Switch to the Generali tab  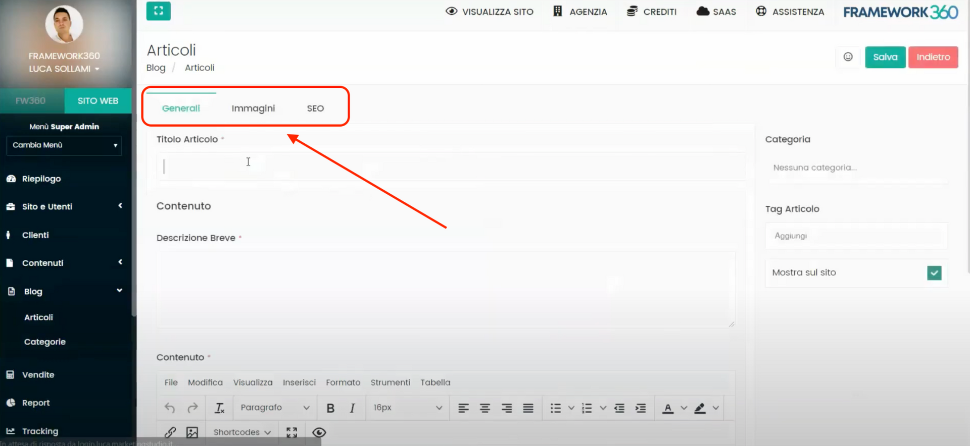181,108
